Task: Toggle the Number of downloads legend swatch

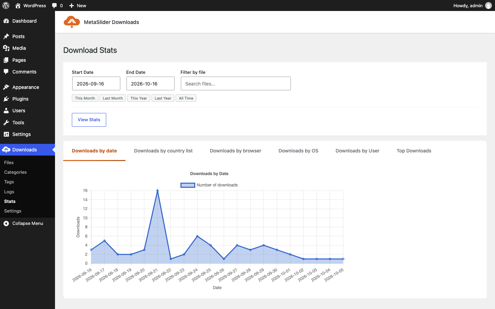Action: click(188, 185)
